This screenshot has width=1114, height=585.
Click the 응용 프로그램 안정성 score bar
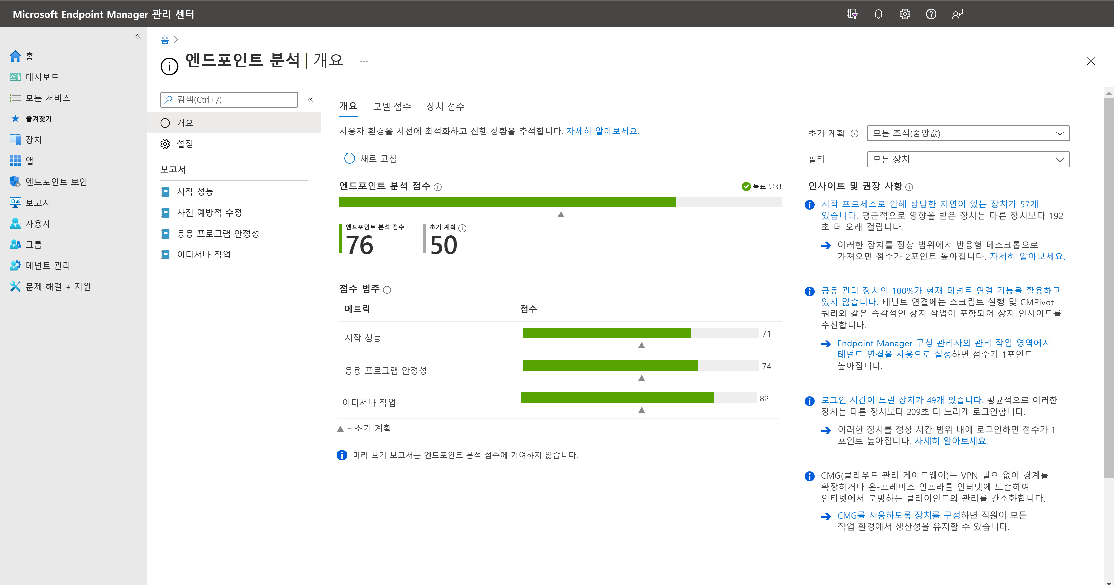641,366
